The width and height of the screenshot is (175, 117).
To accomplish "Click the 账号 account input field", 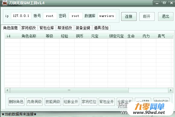I will tap(50, 16).
